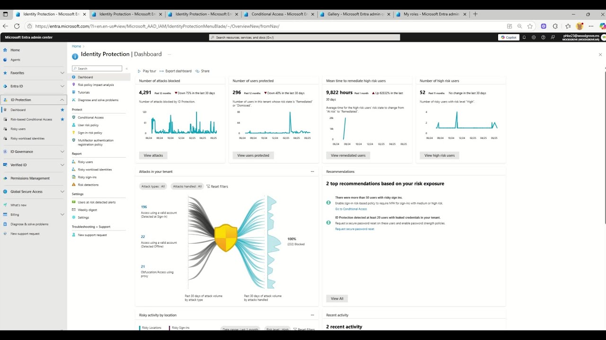Open Settings in the blade menu
The height and width of the screenshot is (340, 606).
point(83,218)
